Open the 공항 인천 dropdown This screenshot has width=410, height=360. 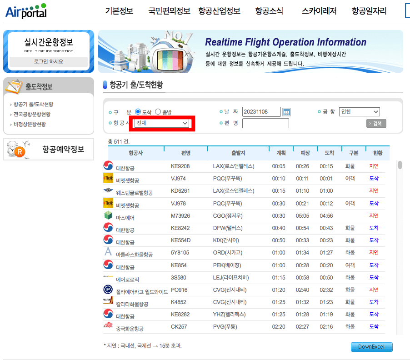(x=359, y=112)
